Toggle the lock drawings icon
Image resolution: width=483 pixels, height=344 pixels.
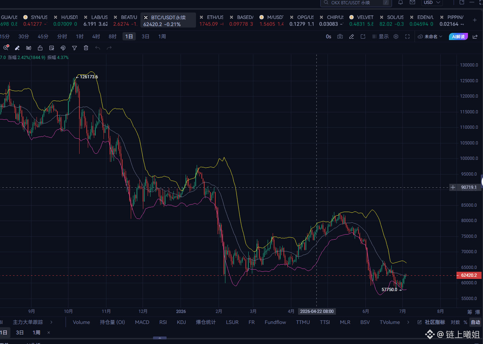(40, 48)
